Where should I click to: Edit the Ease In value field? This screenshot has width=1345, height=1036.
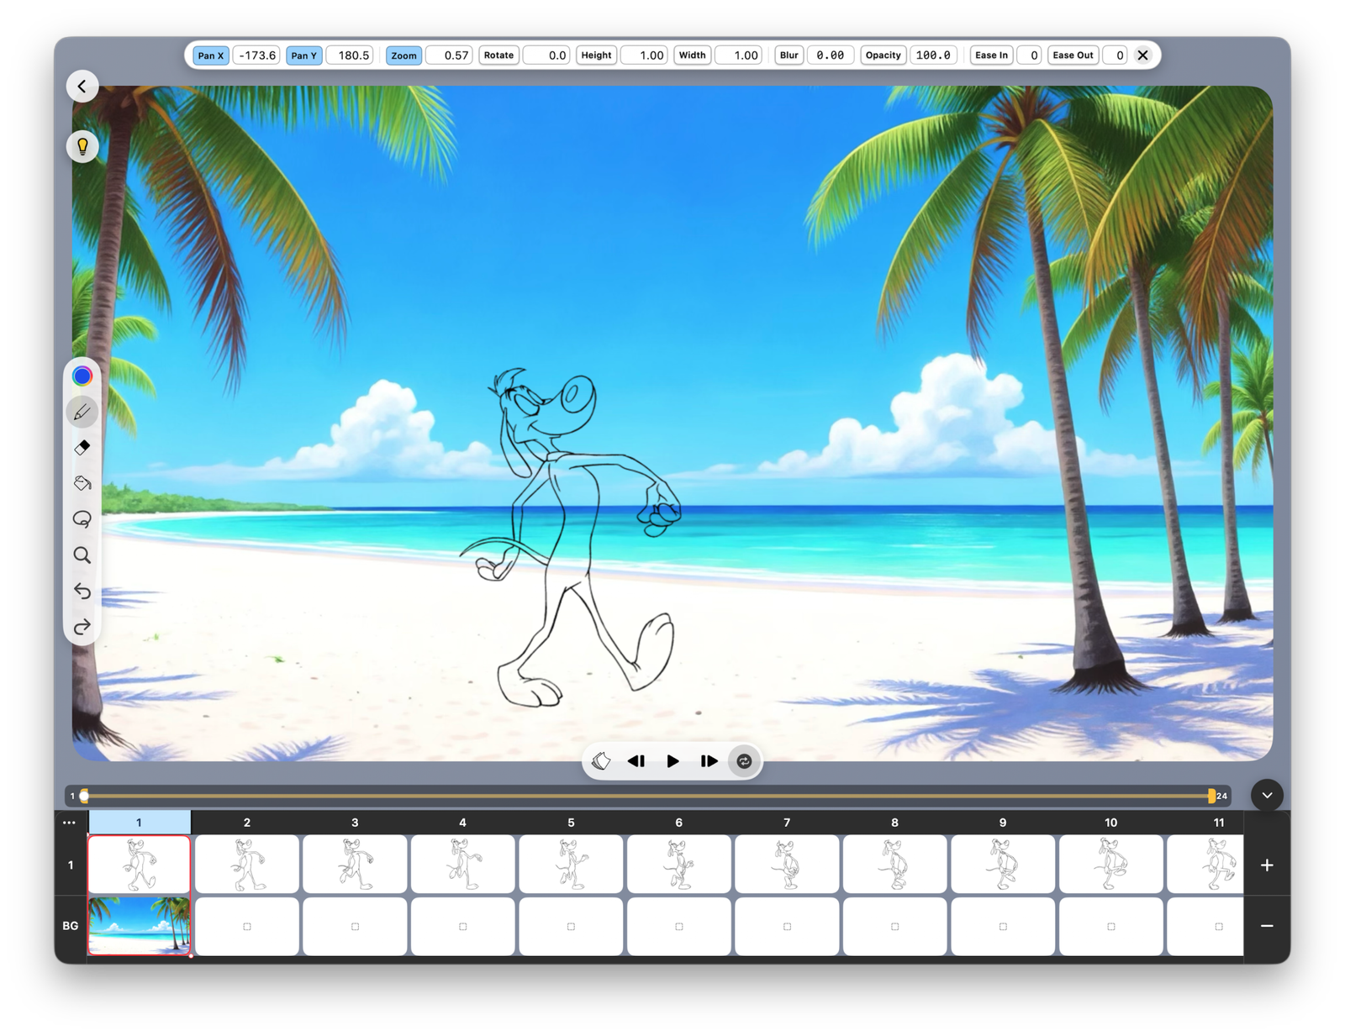1029,55
